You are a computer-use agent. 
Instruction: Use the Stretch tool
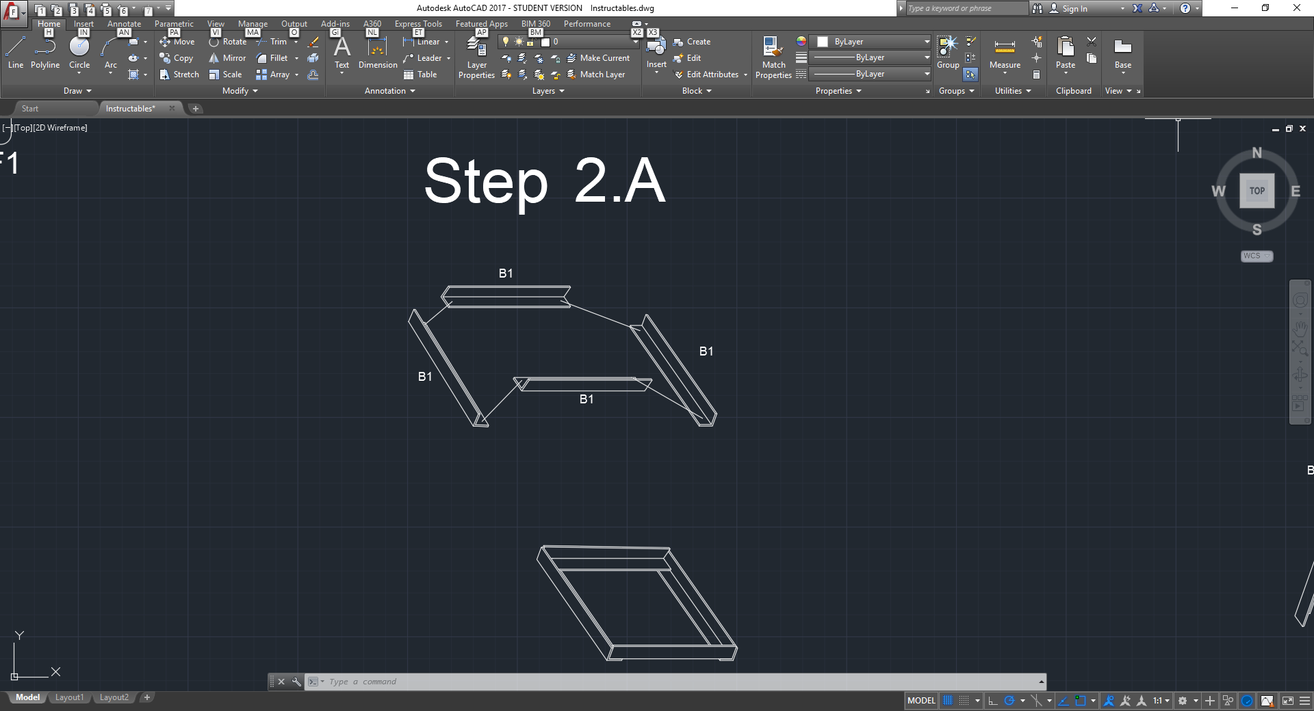coord(179,75)
